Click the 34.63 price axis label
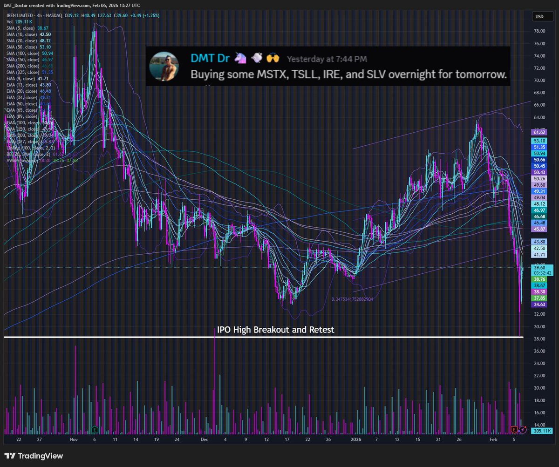 click(x=540, y=304)
